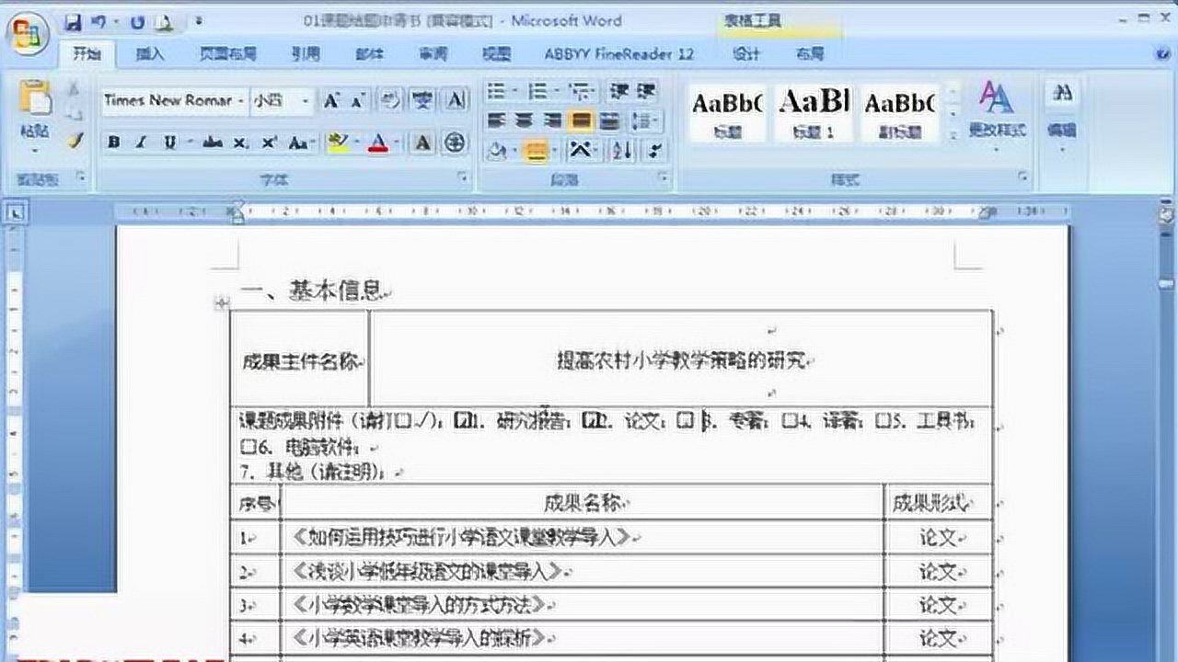Select the text highlight color tool
Screen dimensions: 1178x662
tap(336, 143)
